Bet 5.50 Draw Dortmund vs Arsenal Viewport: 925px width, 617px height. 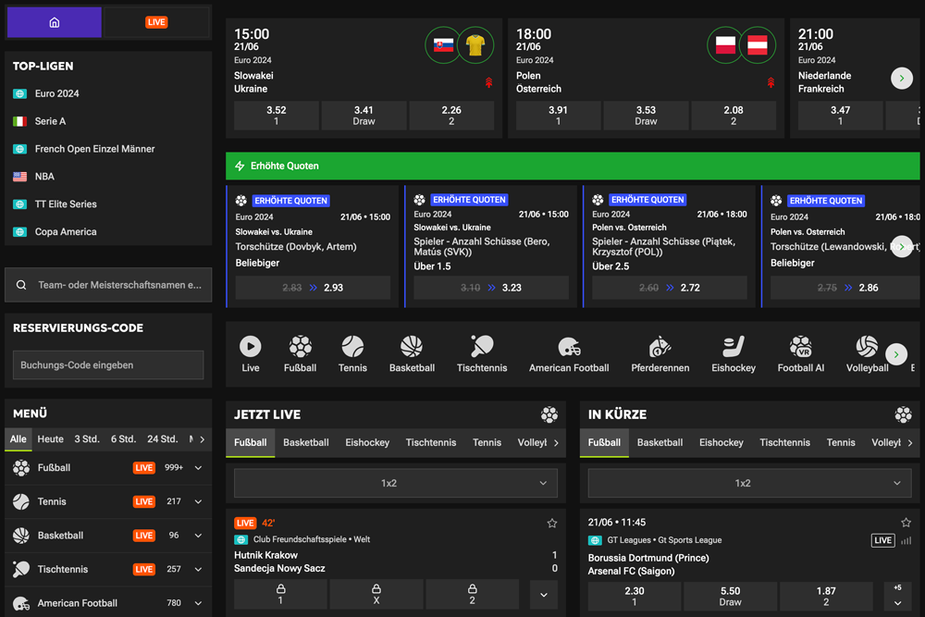[731, 597]
